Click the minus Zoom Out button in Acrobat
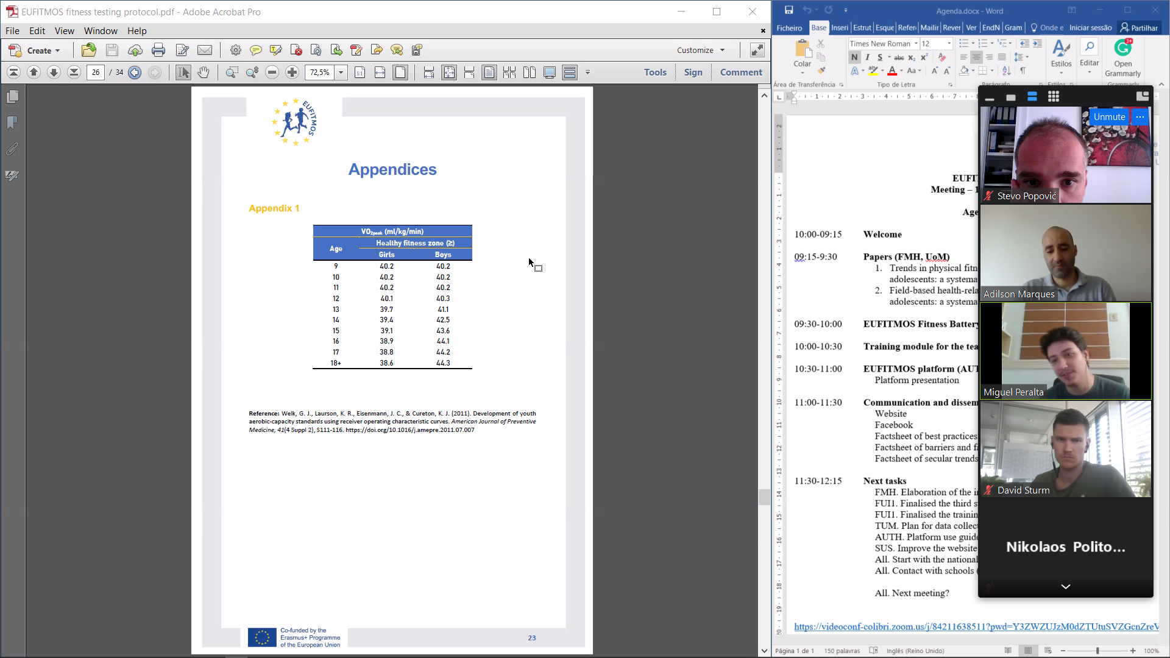1170x658 pixels. 272,73
